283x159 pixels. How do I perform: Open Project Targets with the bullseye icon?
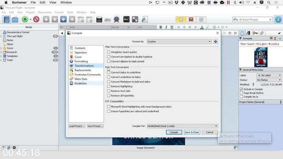click(117, 19)
